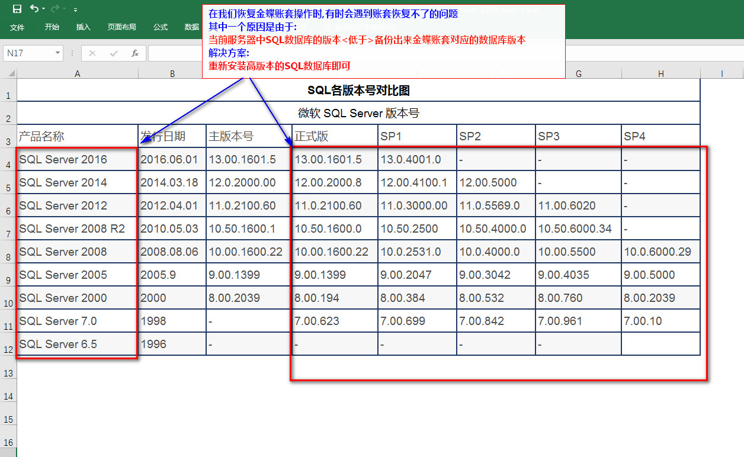Click the Enter checkmark icon in formula bar
This screenshot has width=744, height=457.
point(113,53)
